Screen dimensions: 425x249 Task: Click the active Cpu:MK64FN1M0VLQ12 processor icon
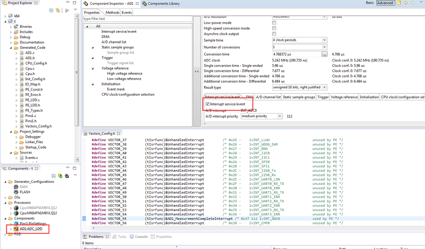(16, 213)
